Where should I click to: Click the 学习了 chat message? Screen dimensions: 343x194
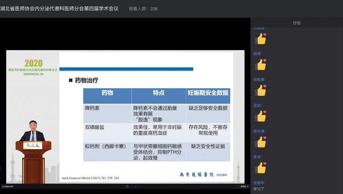tap(259, 189)
